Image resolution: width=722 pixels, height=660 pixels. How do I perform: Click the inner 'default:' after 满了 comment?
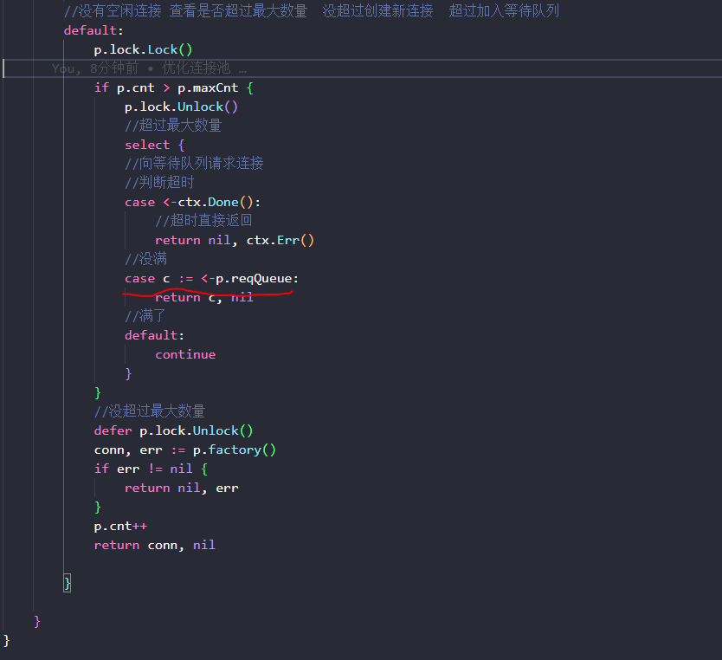[154, 335]
